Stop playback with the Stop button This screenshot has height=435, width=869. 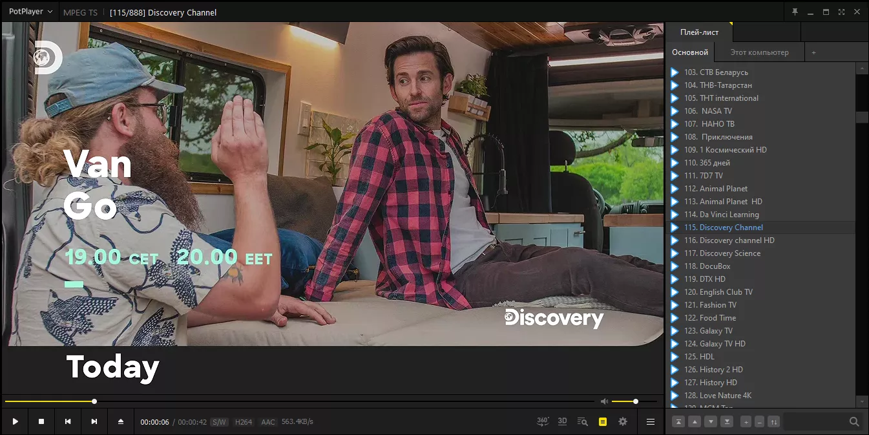tap(41, 421)
